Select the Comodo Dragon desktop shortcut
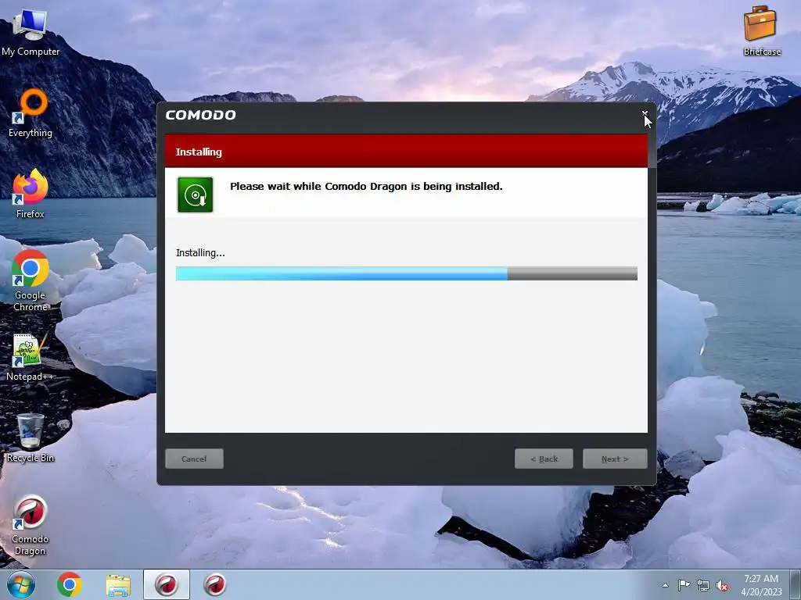Image resolution: width=801 pixels, height=600 pixels. 31,524
